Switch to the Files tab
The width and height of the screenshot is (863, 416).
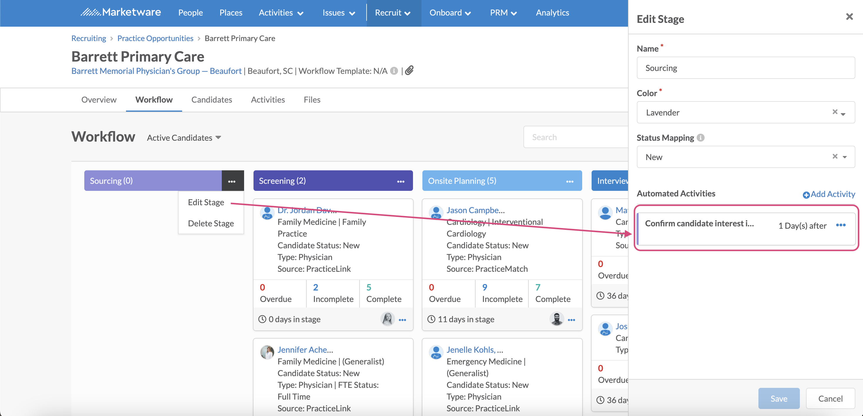(312, 100)
